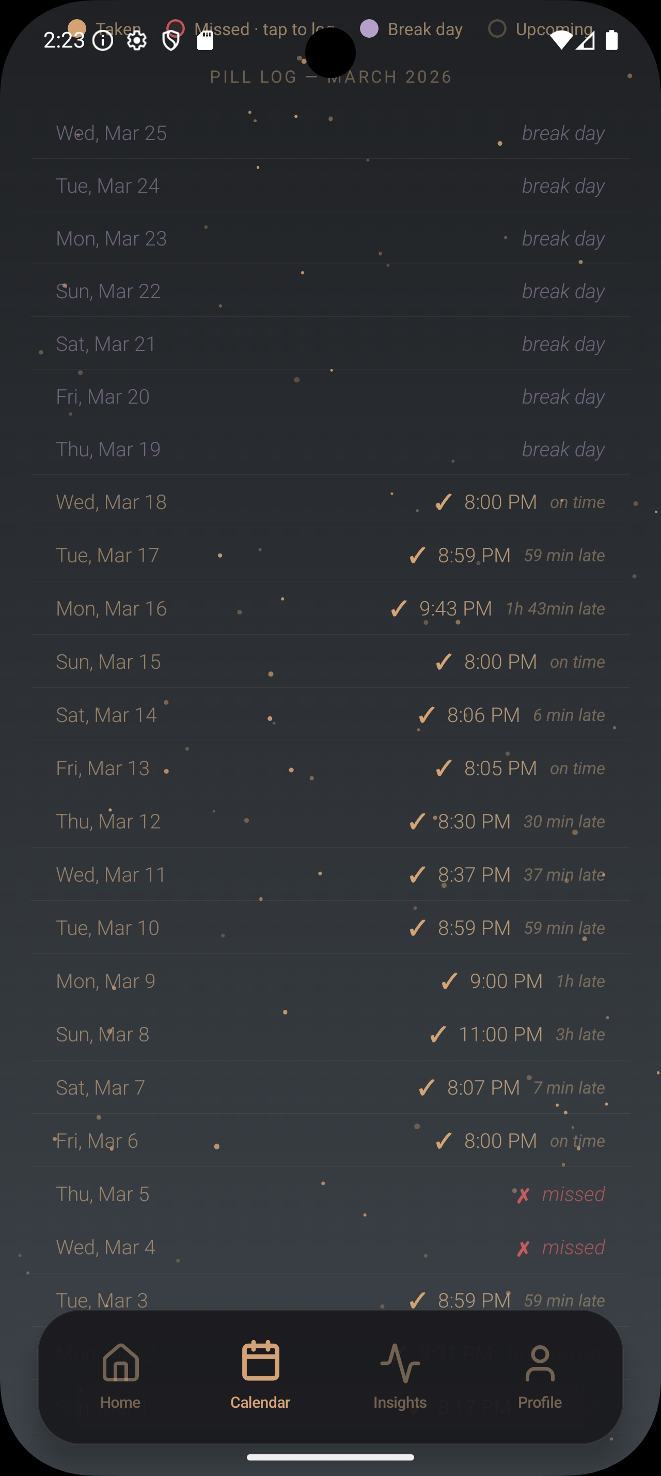Tap the purple Break day legend dot
This screenshot has height=1476, width=661.
tap(369, 28)
